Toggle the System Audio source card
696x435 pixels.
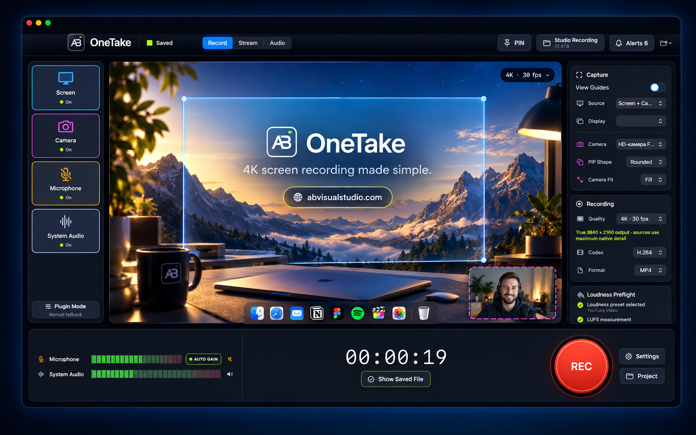point(66,231)
